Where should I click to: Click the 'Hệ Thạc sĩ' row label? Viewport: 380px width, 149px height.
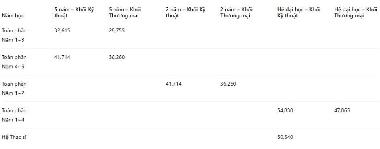point(14,137)
